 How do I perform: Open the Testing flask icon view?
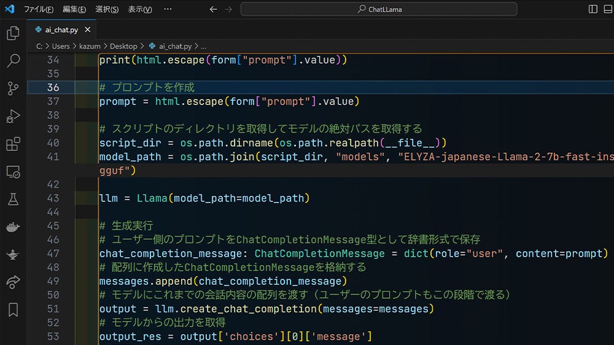(13, 200)
